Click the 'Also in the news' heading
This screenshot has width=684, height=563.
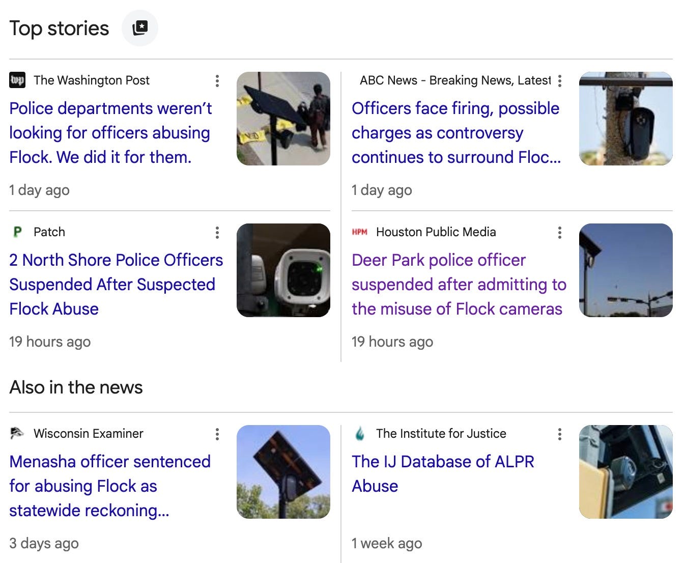point(76,387)
